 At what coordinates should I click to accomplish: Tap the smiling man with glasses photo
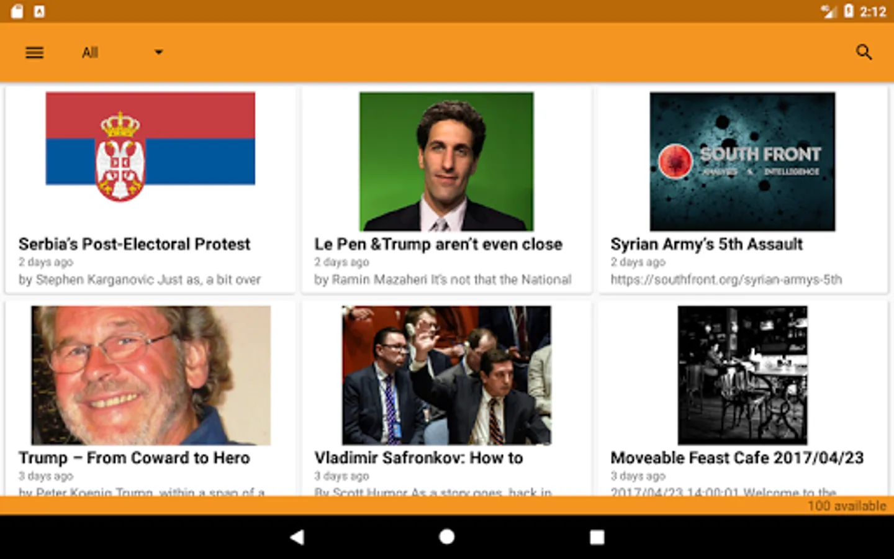point(151,375)
